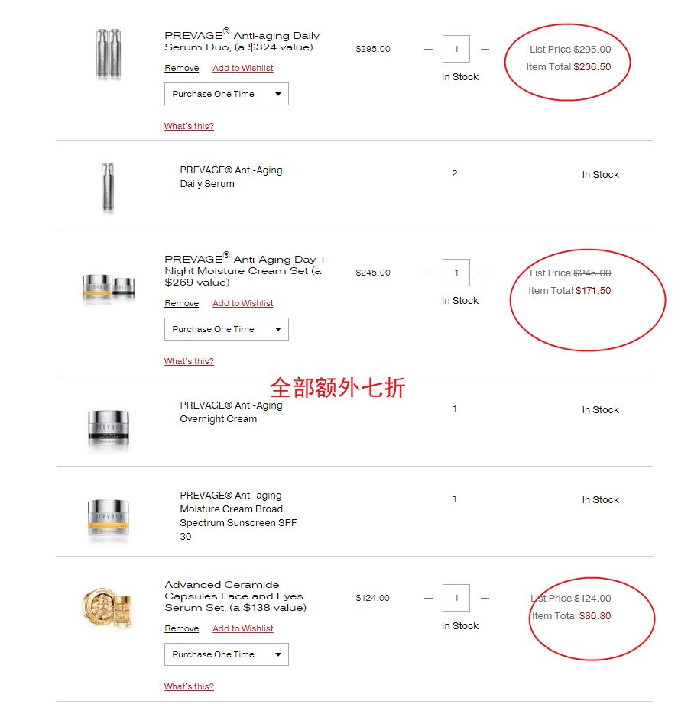Viewport: 691px width, 704px height.
Task: Open the Purchase One Time dropdown for Ceramide Capsules Set
Action: pyautogui.click(x=225, y=654)
